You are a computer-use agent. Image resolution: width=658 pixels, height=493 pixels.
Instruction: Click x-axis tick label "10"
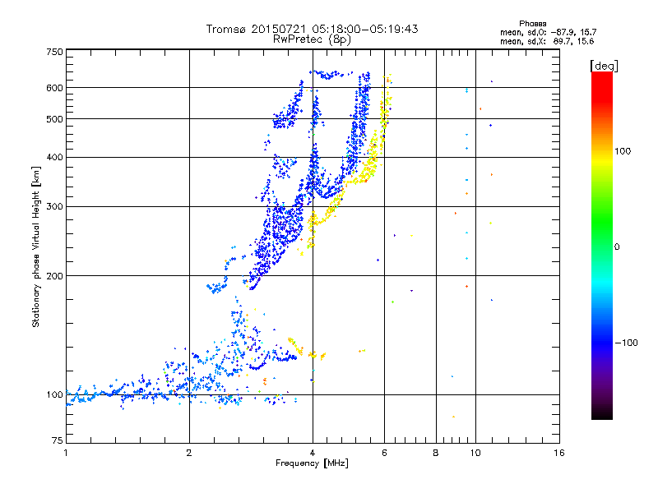click(x=475, y=453)
